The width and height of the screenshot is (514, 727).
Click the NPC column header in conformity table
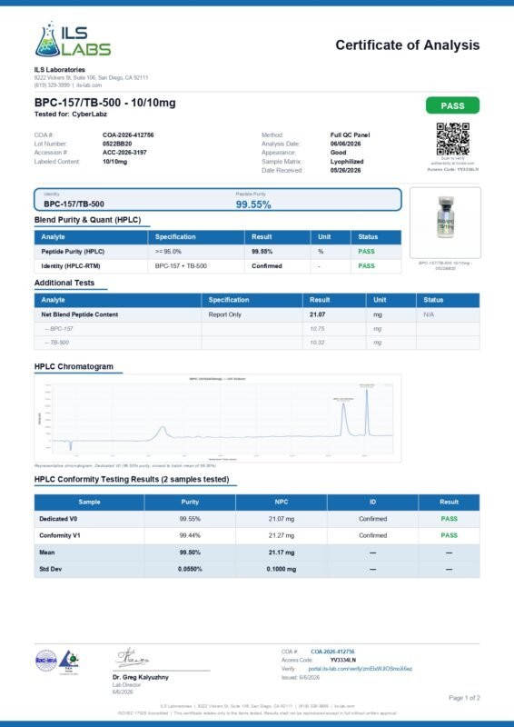(282, 503)
